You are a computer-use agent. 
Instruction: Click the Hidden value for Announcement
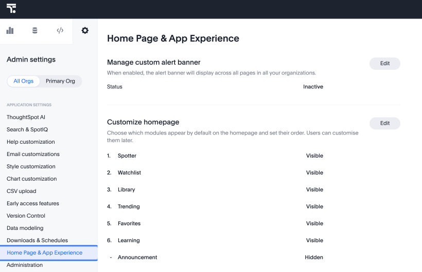pos(314,257)
